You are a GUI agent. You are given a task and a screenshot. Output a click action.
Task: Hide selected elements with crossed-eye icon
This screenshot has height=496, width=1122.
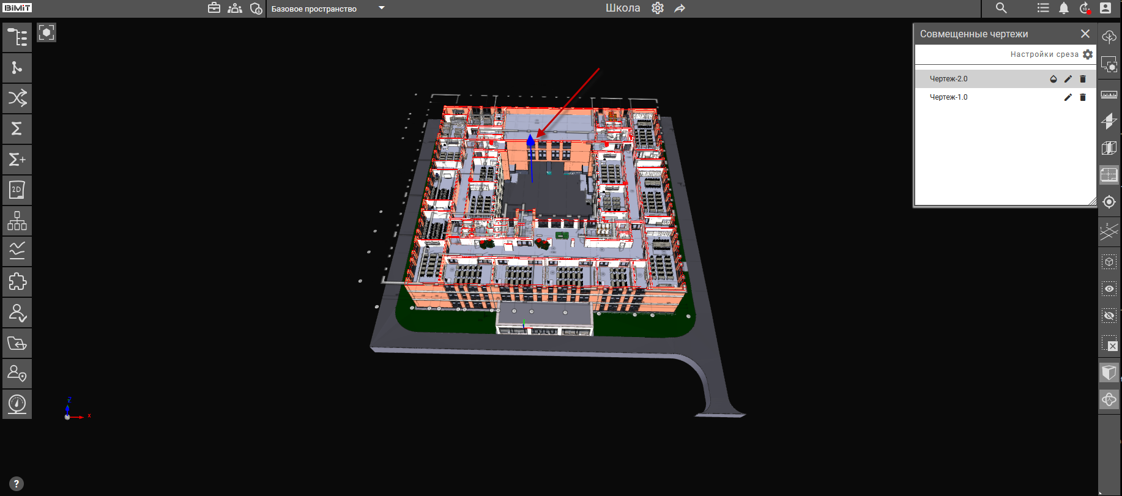pyautogui.click(x=1109, y=316)
